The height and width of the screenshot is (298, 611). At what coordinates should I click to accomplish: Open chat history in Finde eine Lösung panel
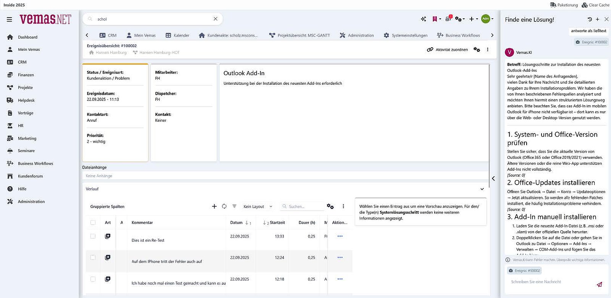pos(590,19)
